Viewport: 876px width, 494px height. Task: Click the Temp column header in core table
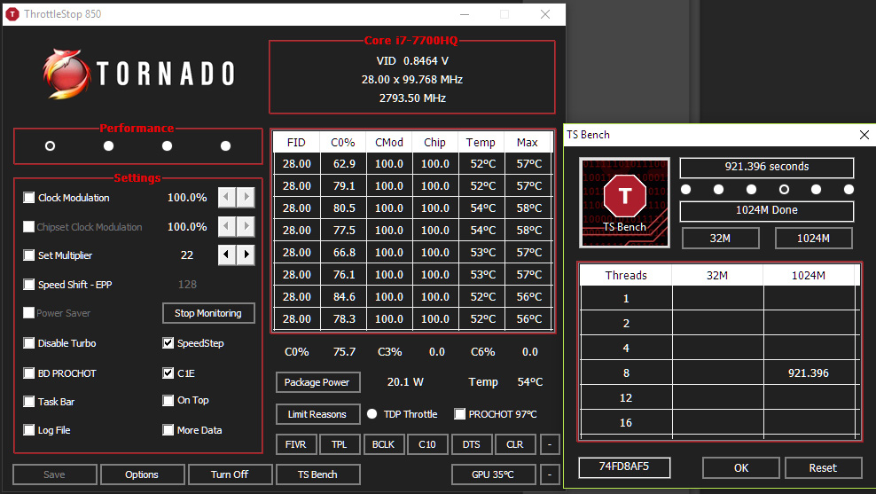click(481, 143)
